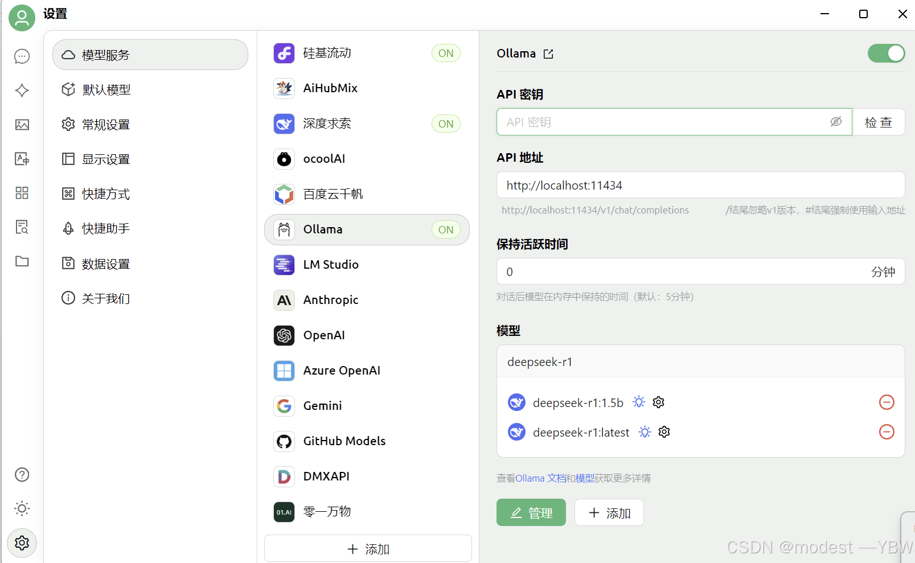Open 快捷方式 settings menu
915x563 pixels.
(x=150, y=194)
